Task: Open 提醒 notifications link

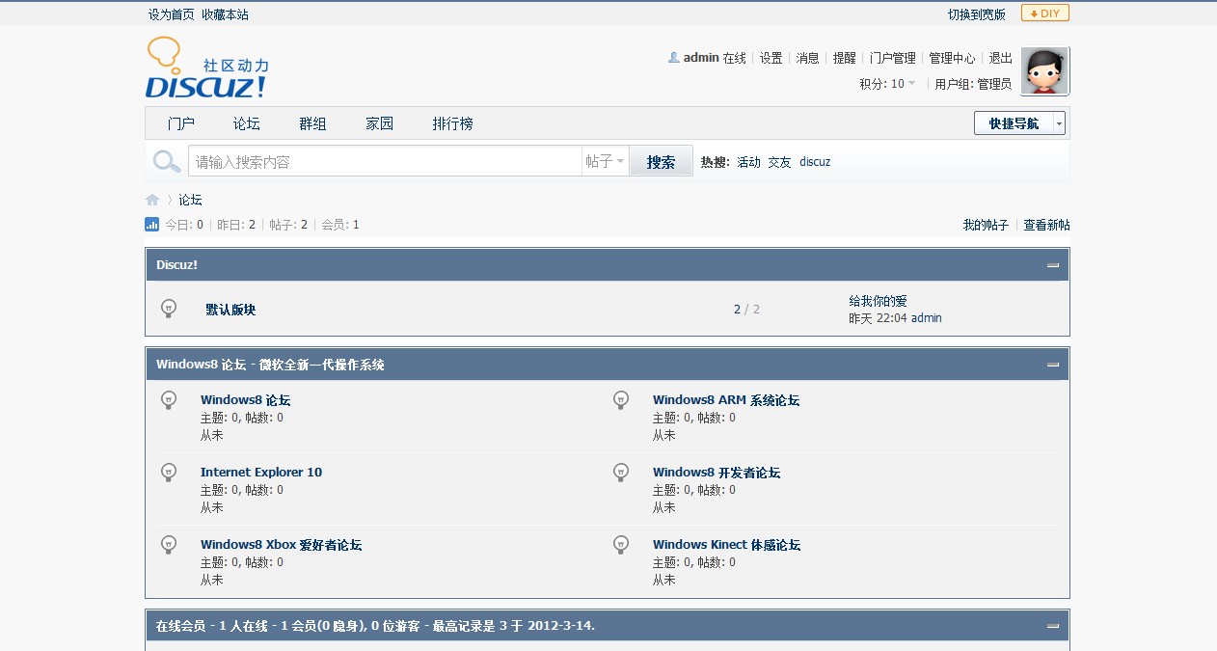Action: coord(844,58)
